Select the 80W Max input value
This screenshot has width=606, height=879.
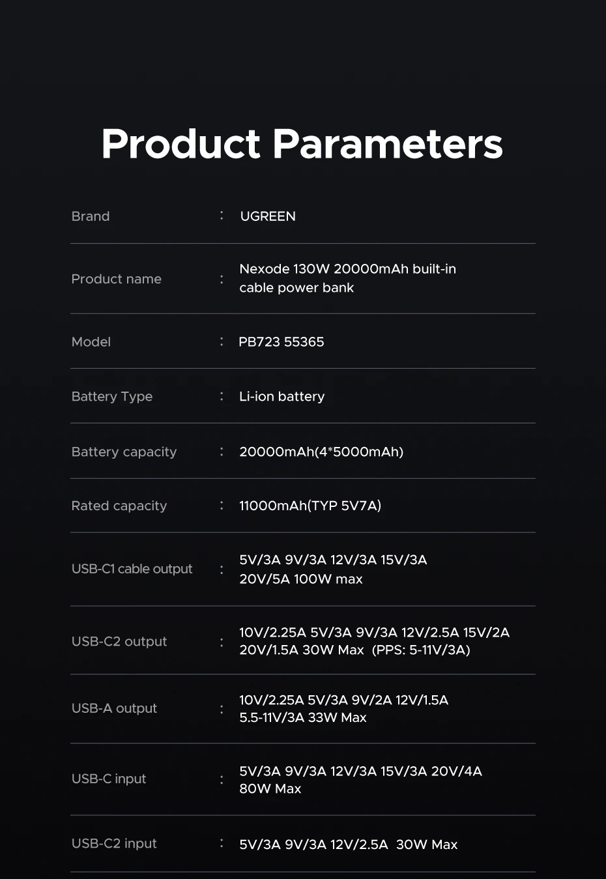(270, 789)
